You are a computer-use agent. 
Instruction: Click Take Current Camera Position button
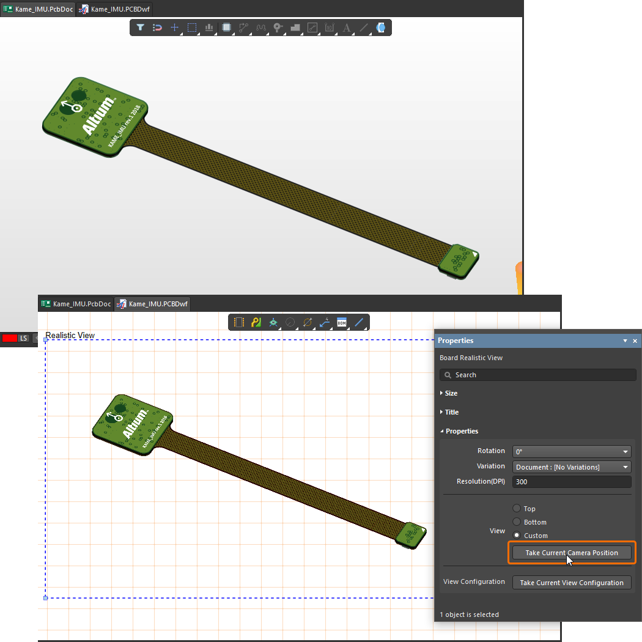click(571, 553)
